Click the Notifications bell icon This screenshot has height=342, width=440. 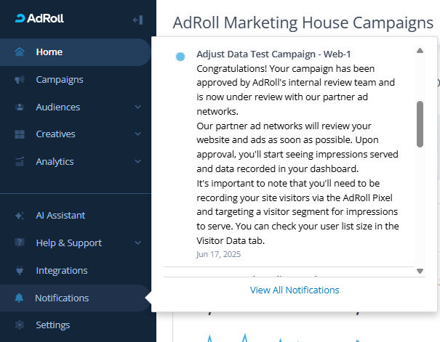tap(20, 298)
